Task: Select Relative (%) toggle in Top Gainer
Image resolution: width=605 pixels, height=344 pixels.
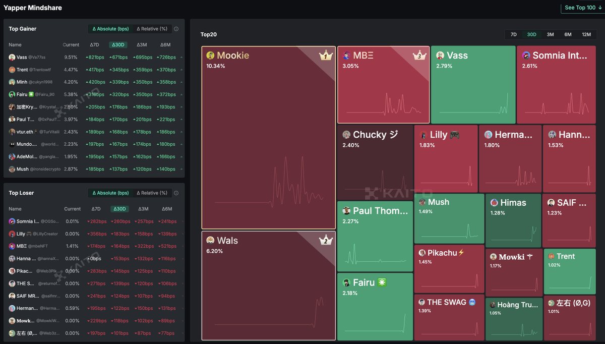Action: [x=152, y=29]
